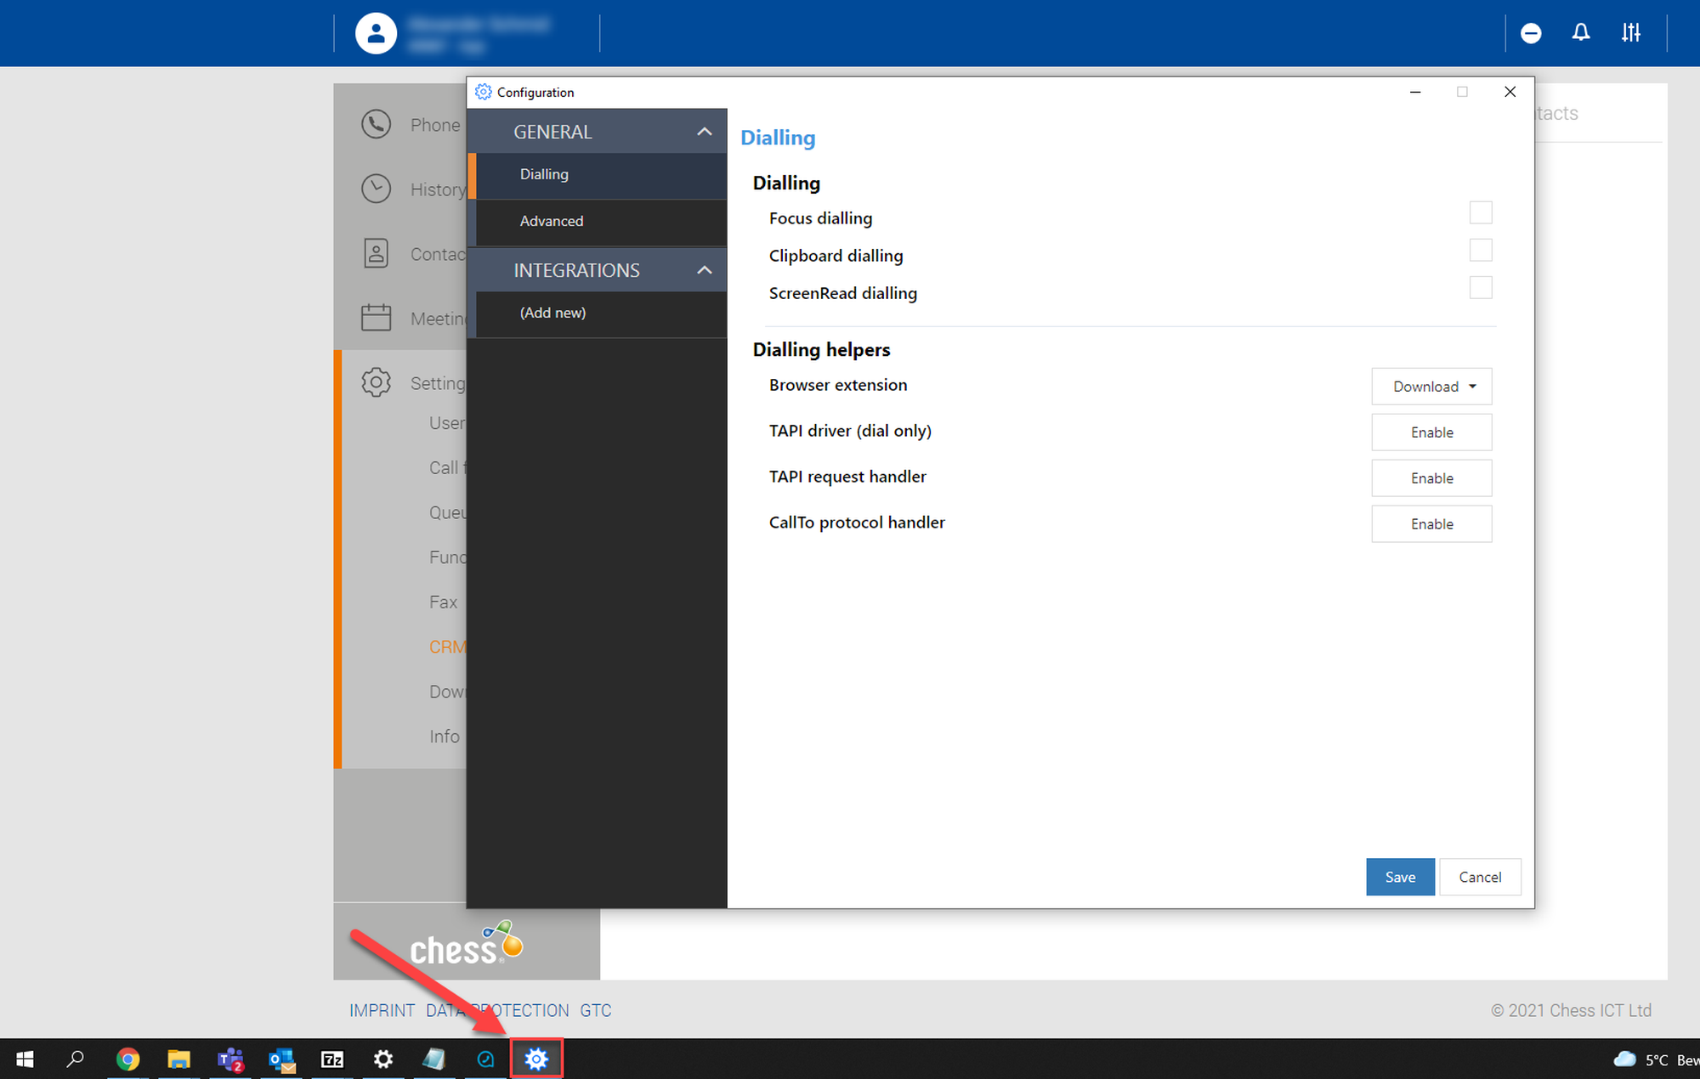
Task: Click the Phone handset sidebar icon
Action: click(x=376, y=125)
